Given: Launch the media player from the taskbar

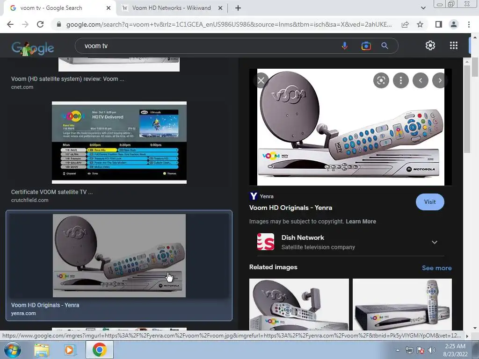Looking at the screenshot, I should [70, 350].
